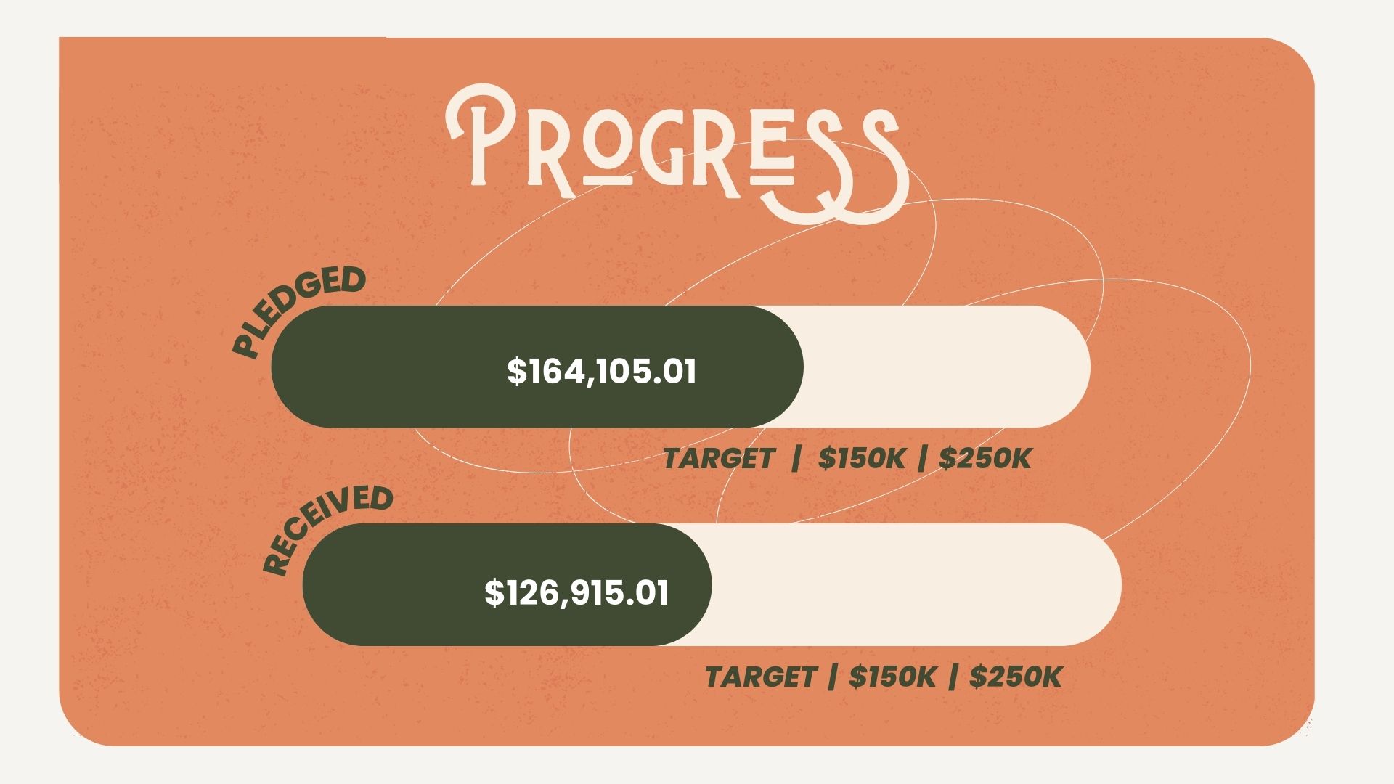Select TARGET text below the Pledged bar
The width and height of the screenshot is (1394, 784).
[x=719, y=459]
